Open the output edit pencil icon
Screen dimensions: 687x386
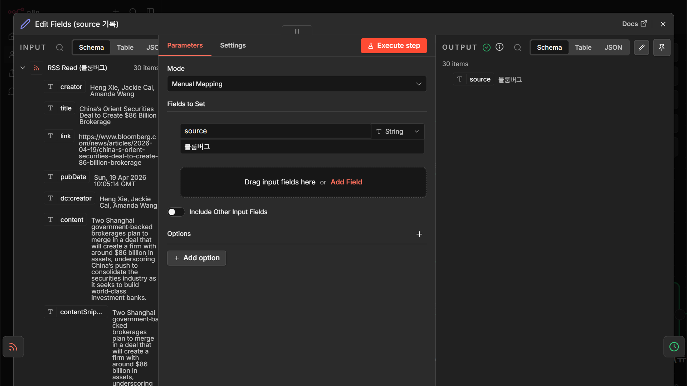tap(642, 48)
